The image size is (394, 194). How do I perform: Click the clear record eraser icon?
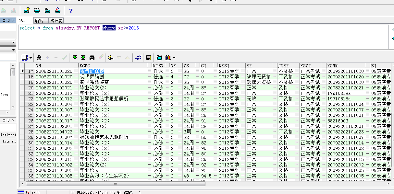101,58
